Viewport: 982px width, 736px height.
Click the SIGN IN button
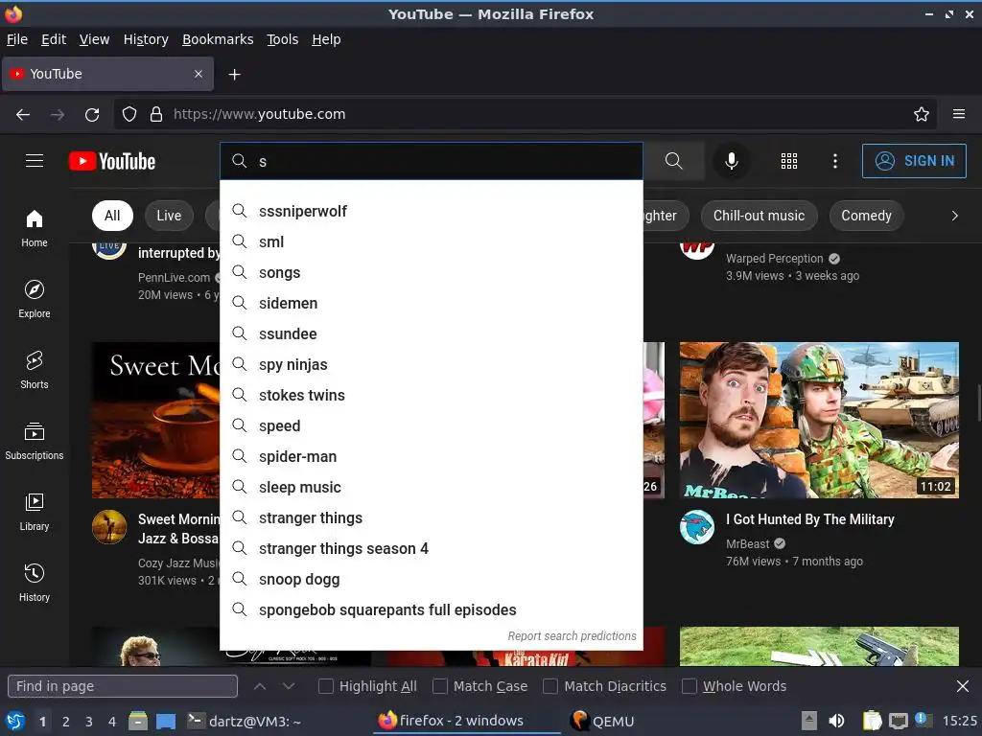[914, 161]
